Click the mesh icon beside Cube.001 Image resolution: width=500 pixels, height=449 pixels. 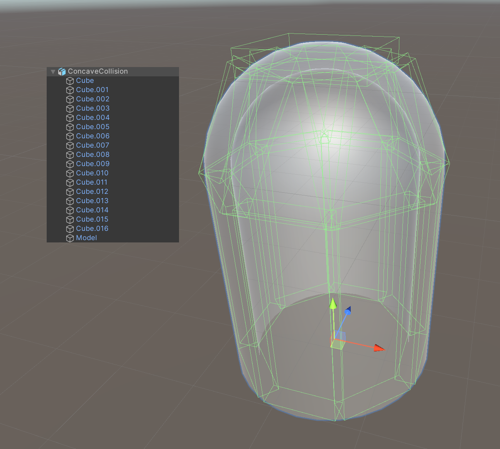70,90
